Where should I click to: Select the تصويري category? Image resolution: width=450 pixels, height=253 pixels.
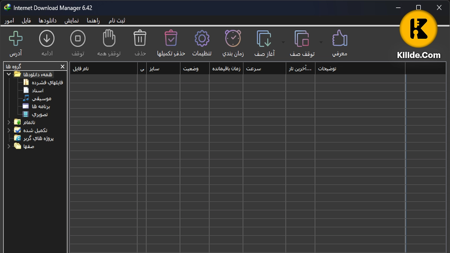pyautogui.click(x=40, y=115)
